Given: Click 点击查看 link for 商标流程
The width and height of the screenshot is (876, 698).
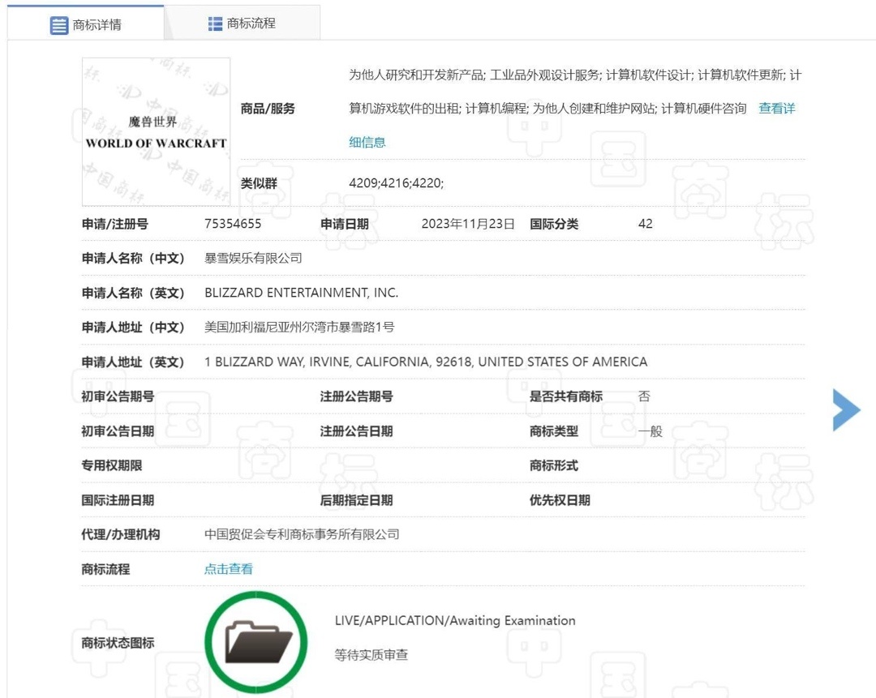Looking at the screenshot, I should pyautogui.click(x=229, y=569).
